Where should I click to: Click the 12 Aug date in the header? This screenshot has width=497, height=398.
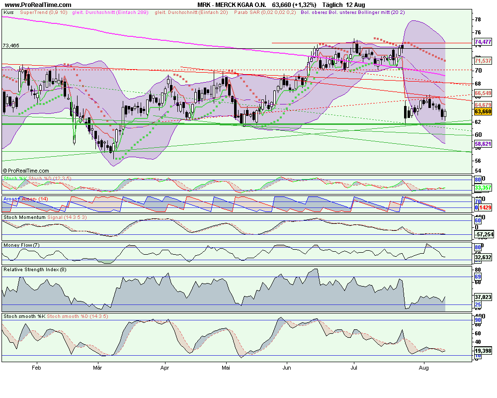coord(356,5)
